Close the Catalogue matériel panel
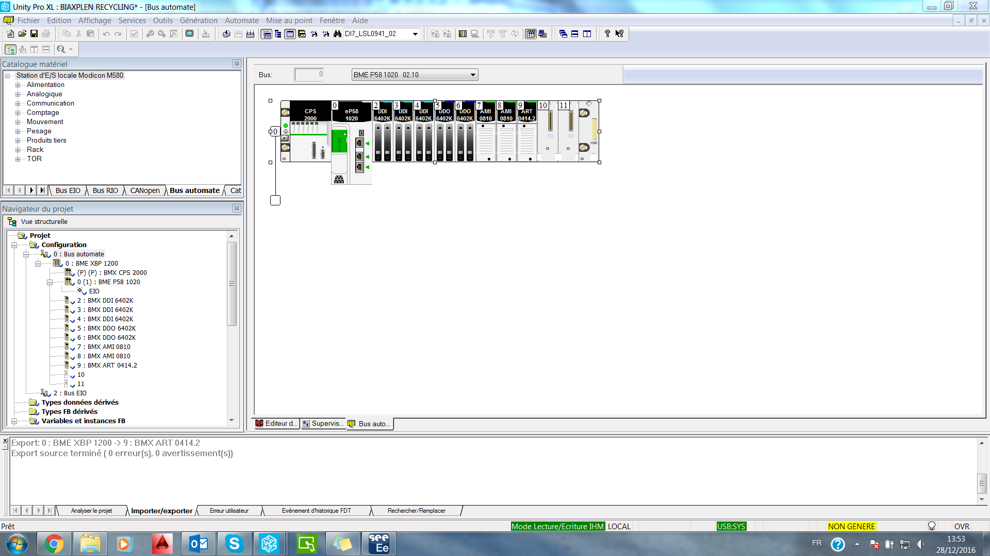This screenshot has height=556, width=990. (237, 64)
